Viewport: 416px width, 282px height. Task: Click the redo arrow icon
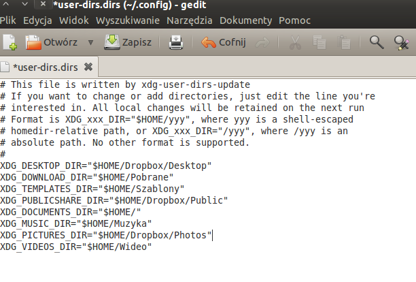pos(262,42)
